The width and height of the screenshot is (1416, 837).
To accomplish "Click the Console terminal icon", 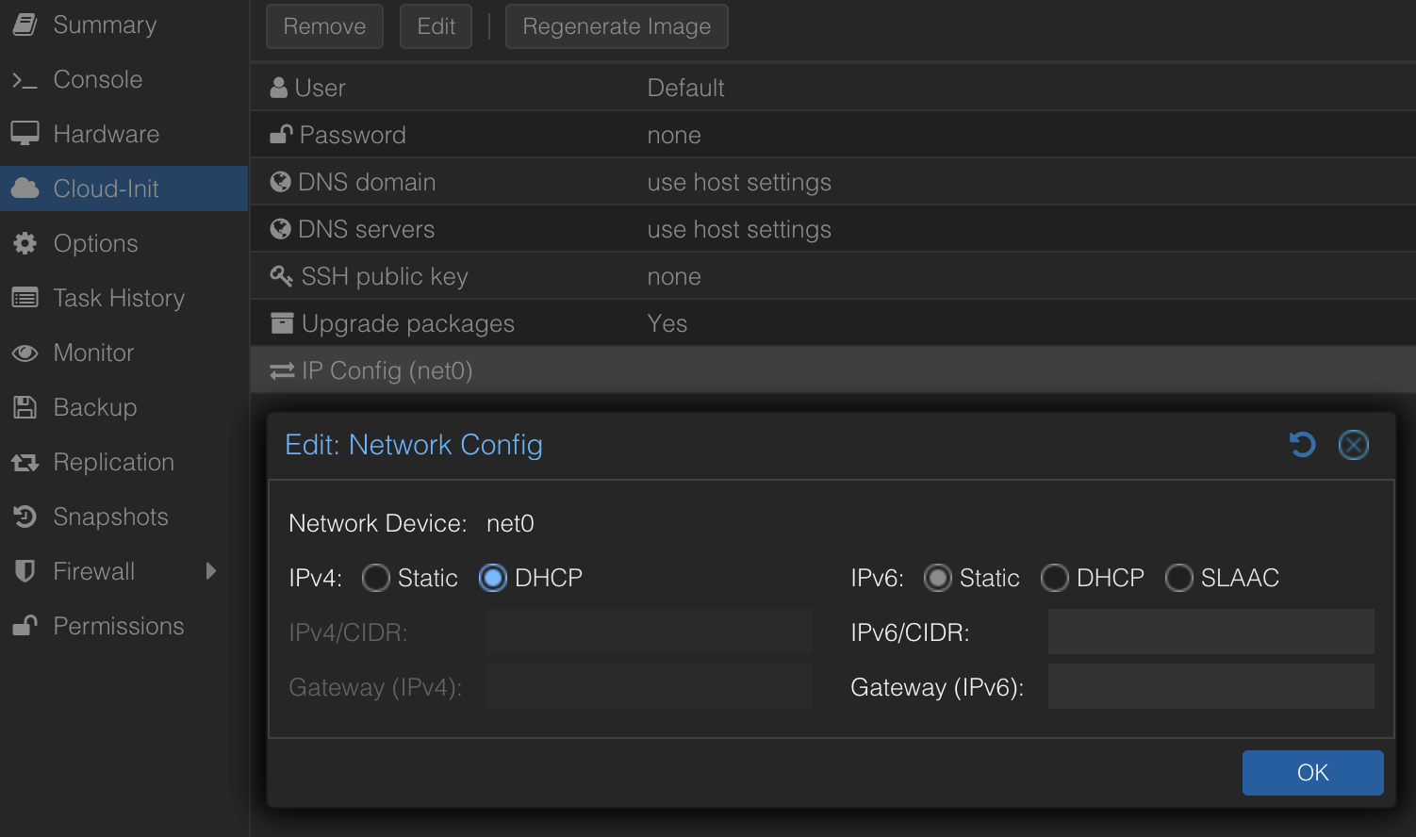I will click(25, 80).
